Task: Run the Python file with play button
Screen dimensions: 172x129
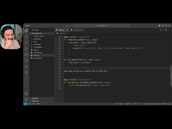Action: (x=161, y=30)
